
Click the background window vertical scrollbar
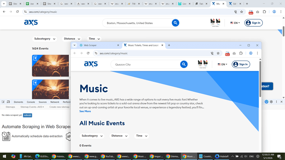coord(283,31)
